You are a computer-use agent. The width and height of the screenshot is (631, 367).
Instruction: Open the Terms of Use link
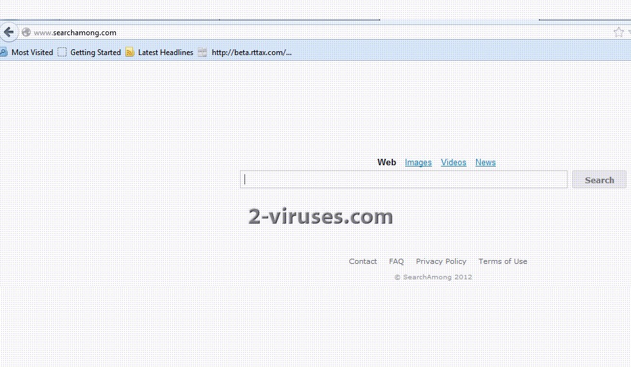pos(502,261)
